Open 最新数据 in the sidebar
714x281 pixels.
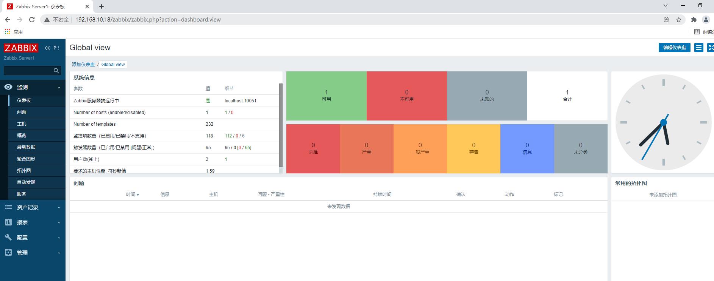[37, 147]
